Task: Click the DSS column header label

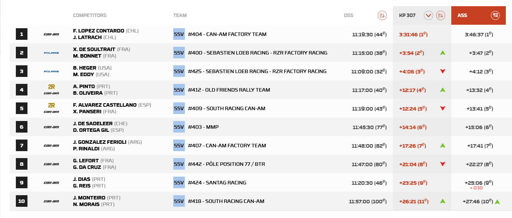Action: pyautogui.click(x=348, y=15)
